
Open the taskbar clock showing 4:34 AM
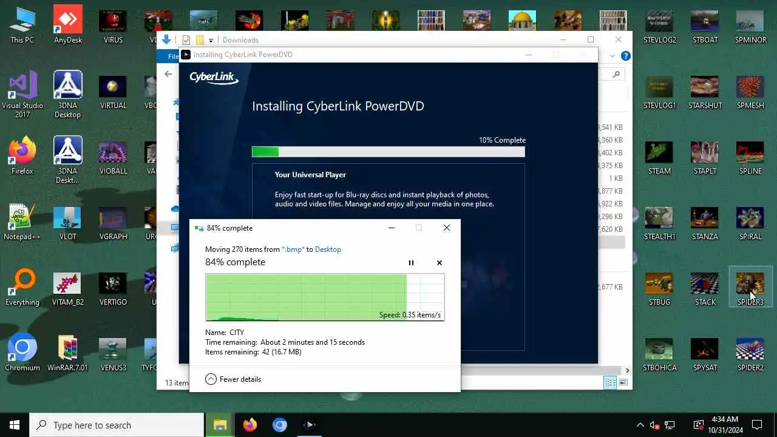pos(724,425)
